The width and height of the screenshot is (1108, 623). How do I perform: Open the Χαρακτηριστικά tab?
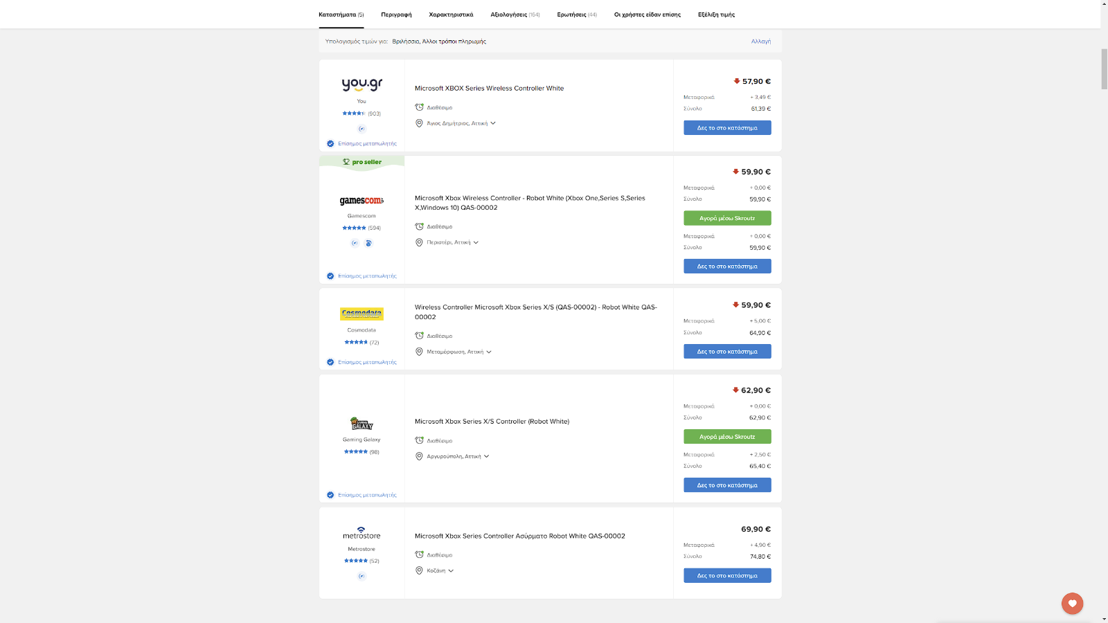coord(451,15)
